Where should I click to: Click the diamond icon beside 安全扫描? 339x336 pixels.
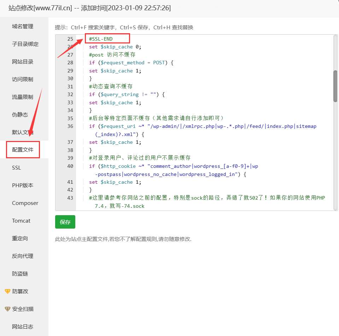point(8,309)
